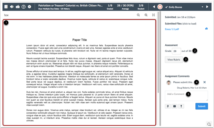Click the assignment title 'Patriotism or Treason?'
This screenshot has width=214, height=128.
tap(70, 6)
